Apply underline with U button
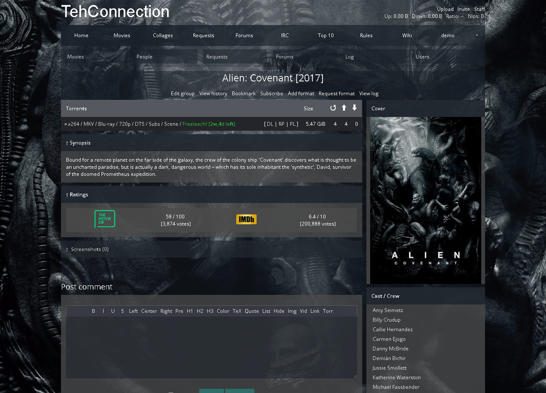The height and width of the screenshot is (393, 546). (x=113, y=311)
